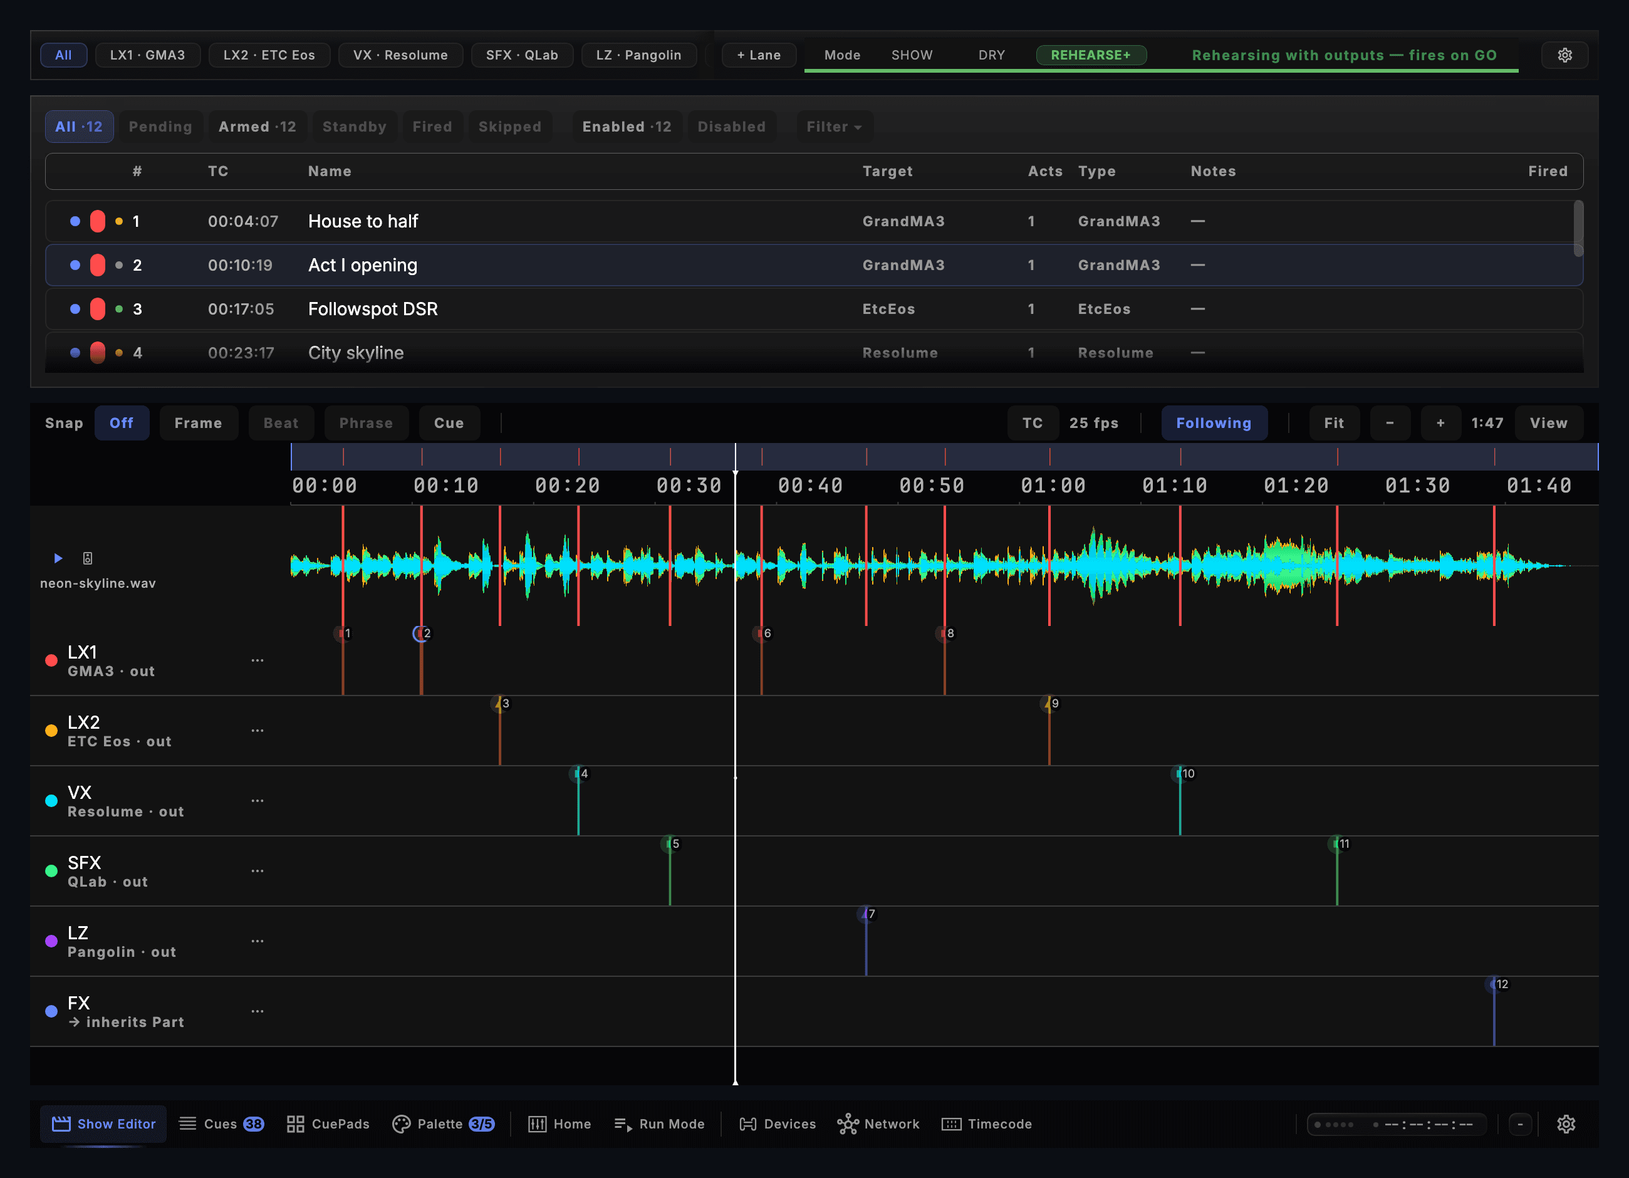Open LX1 lane options ellipsis
This screenshot has height=1178, width=1629.
257,660
